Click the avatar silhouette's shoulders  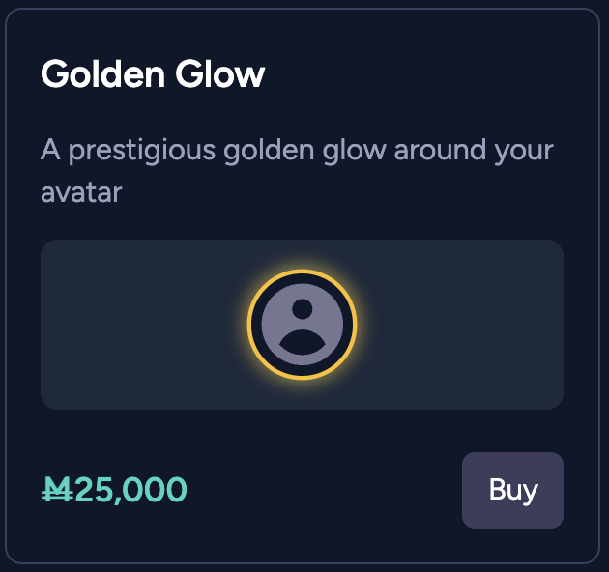click(x=303, y=340)
